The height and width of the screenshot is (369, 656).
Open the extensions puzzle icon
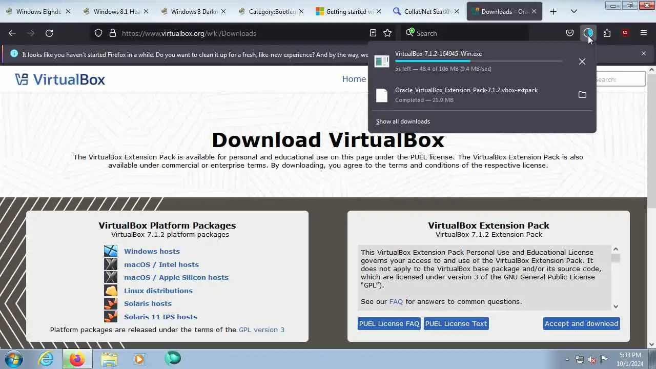click(607, 33)
